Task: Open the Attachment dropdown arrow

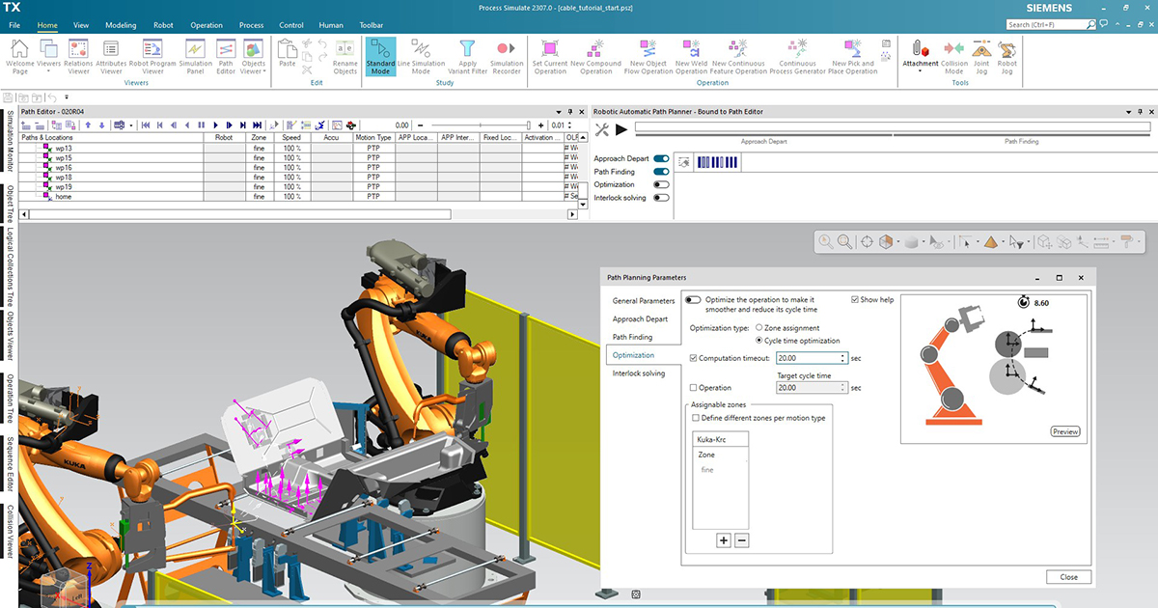Action: tap(919, 69)
